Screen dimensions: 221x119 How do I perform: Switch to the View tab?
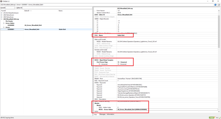coord(95,115)
